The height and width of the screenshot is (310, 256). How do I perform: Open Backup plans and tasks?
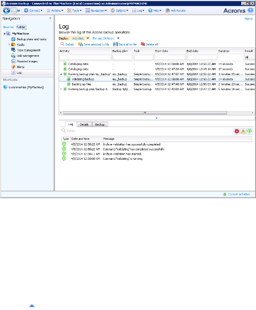[32, 39]
